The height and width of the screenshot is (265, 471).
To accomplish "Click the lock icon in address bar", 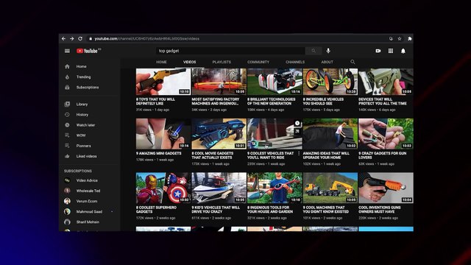I will click(x=91, y=38).
